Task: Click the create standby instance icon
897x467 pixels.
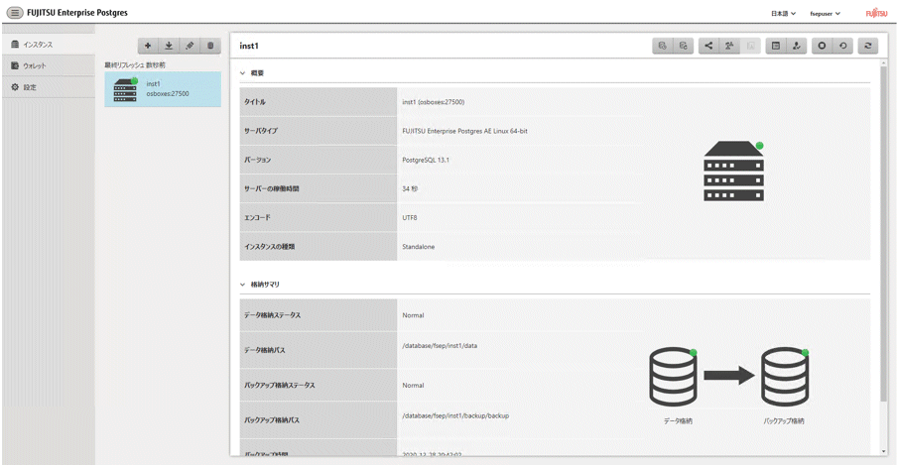Action: (x=729, y=46)
